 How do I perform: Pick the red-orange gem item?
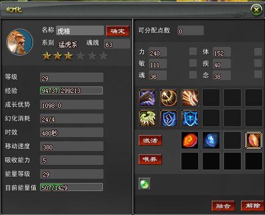point(190,140)
